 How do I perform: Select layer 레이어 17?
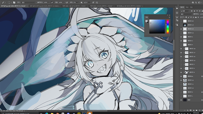[192, 53]
